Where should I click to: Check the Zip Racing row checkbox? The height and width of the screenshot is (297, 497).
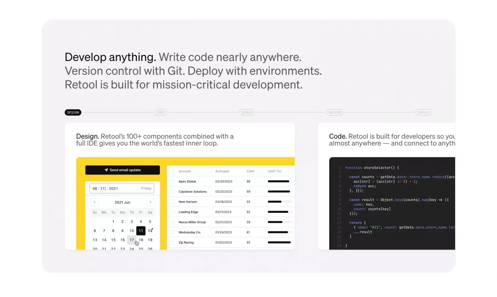coord(172,242)
